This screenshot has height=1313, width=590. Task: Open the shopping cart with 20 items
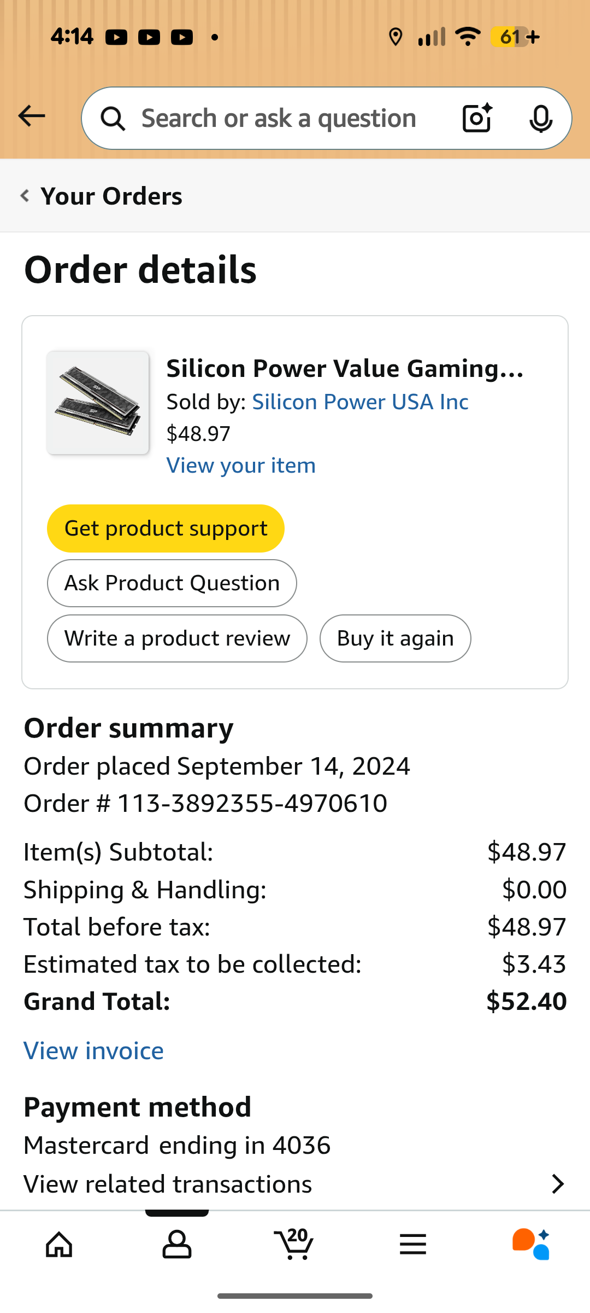pyautogui.click(x=294, y=1245)
